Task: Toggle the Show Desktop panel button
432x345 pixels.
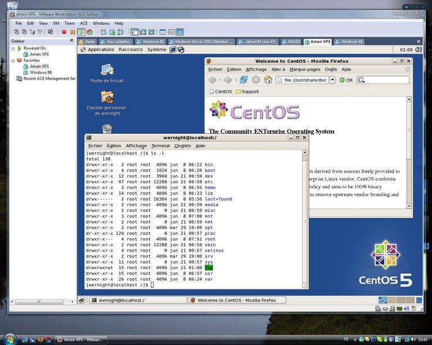Action: (x=82, y=300)
